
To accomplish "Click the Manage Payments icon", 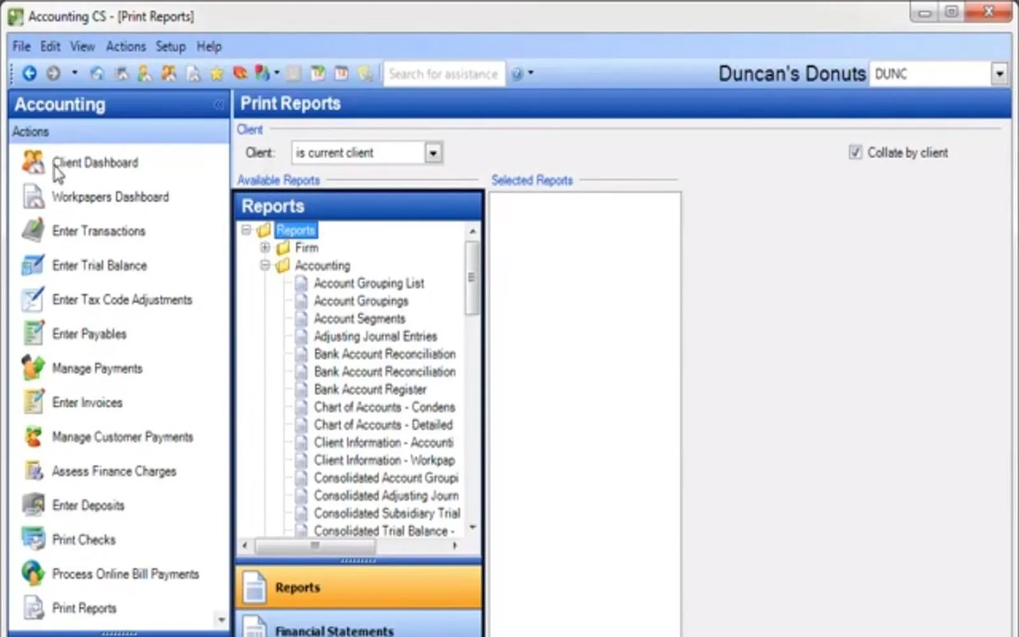I will click(x=32, y=368).
